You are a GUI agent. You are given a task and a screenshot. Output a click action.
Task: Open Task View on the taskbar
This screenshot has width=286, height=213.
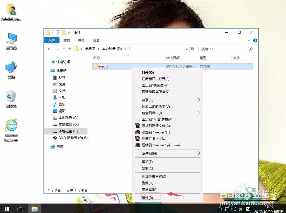coord(20,209)
